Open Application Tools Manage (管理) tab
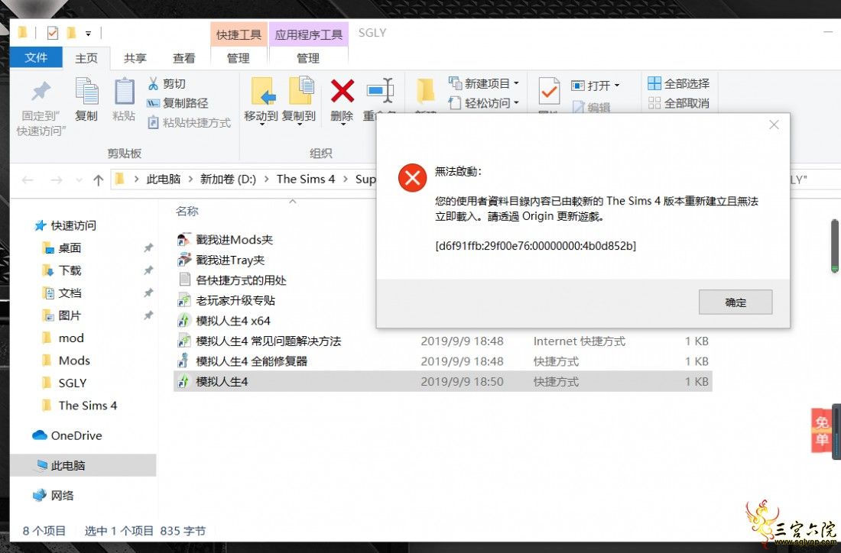841x553 pixels. pos(308,58)
